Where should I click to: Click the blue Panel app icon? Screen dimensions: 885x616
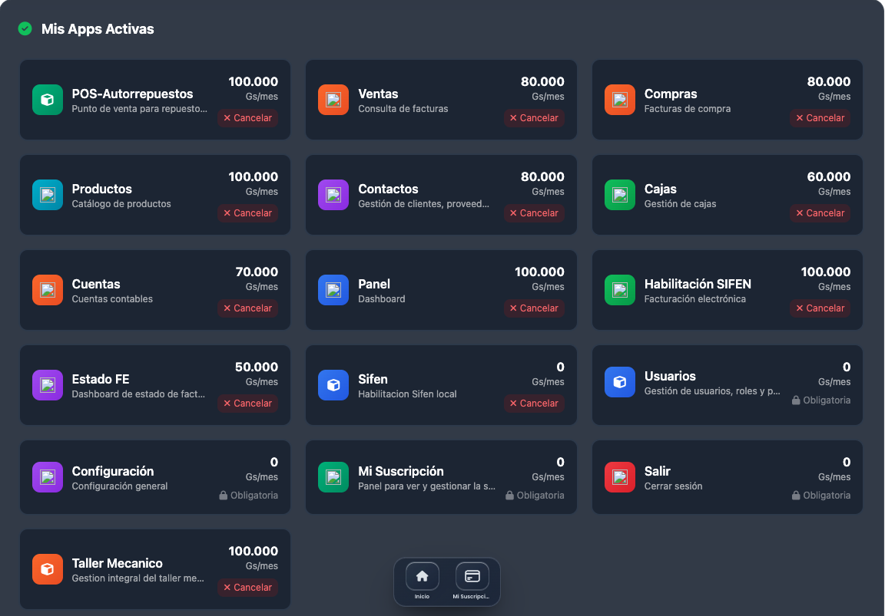click(x=333, y=290)
